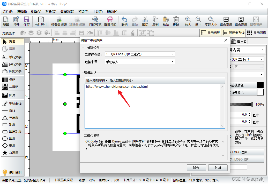Click the 取消 cancel button
The height and width of the screenshot is (184, 268).
218,168
